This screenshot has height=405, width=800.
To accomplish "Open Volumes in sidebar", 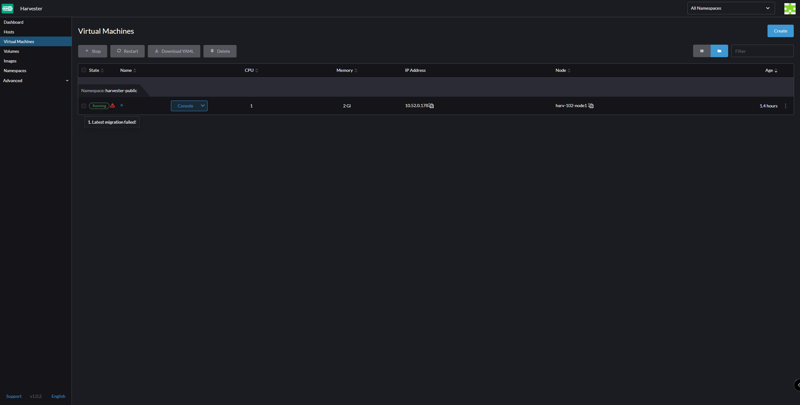I will [36, 51].
